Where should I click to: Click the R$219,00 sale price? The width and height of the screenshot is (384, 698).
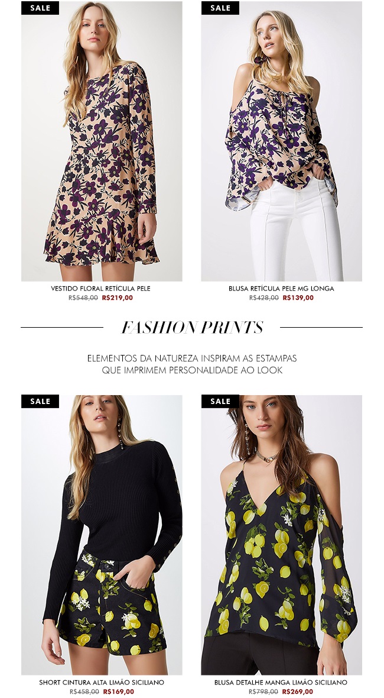pyautogui.click(x=118, y=298)
